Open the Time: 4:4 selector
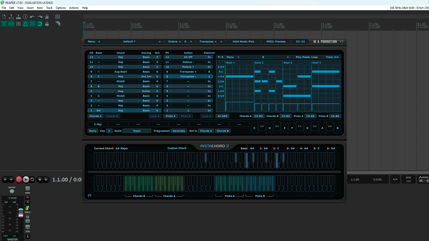The height and width of the screenshot is (241, 429). (x=332, y=57)
